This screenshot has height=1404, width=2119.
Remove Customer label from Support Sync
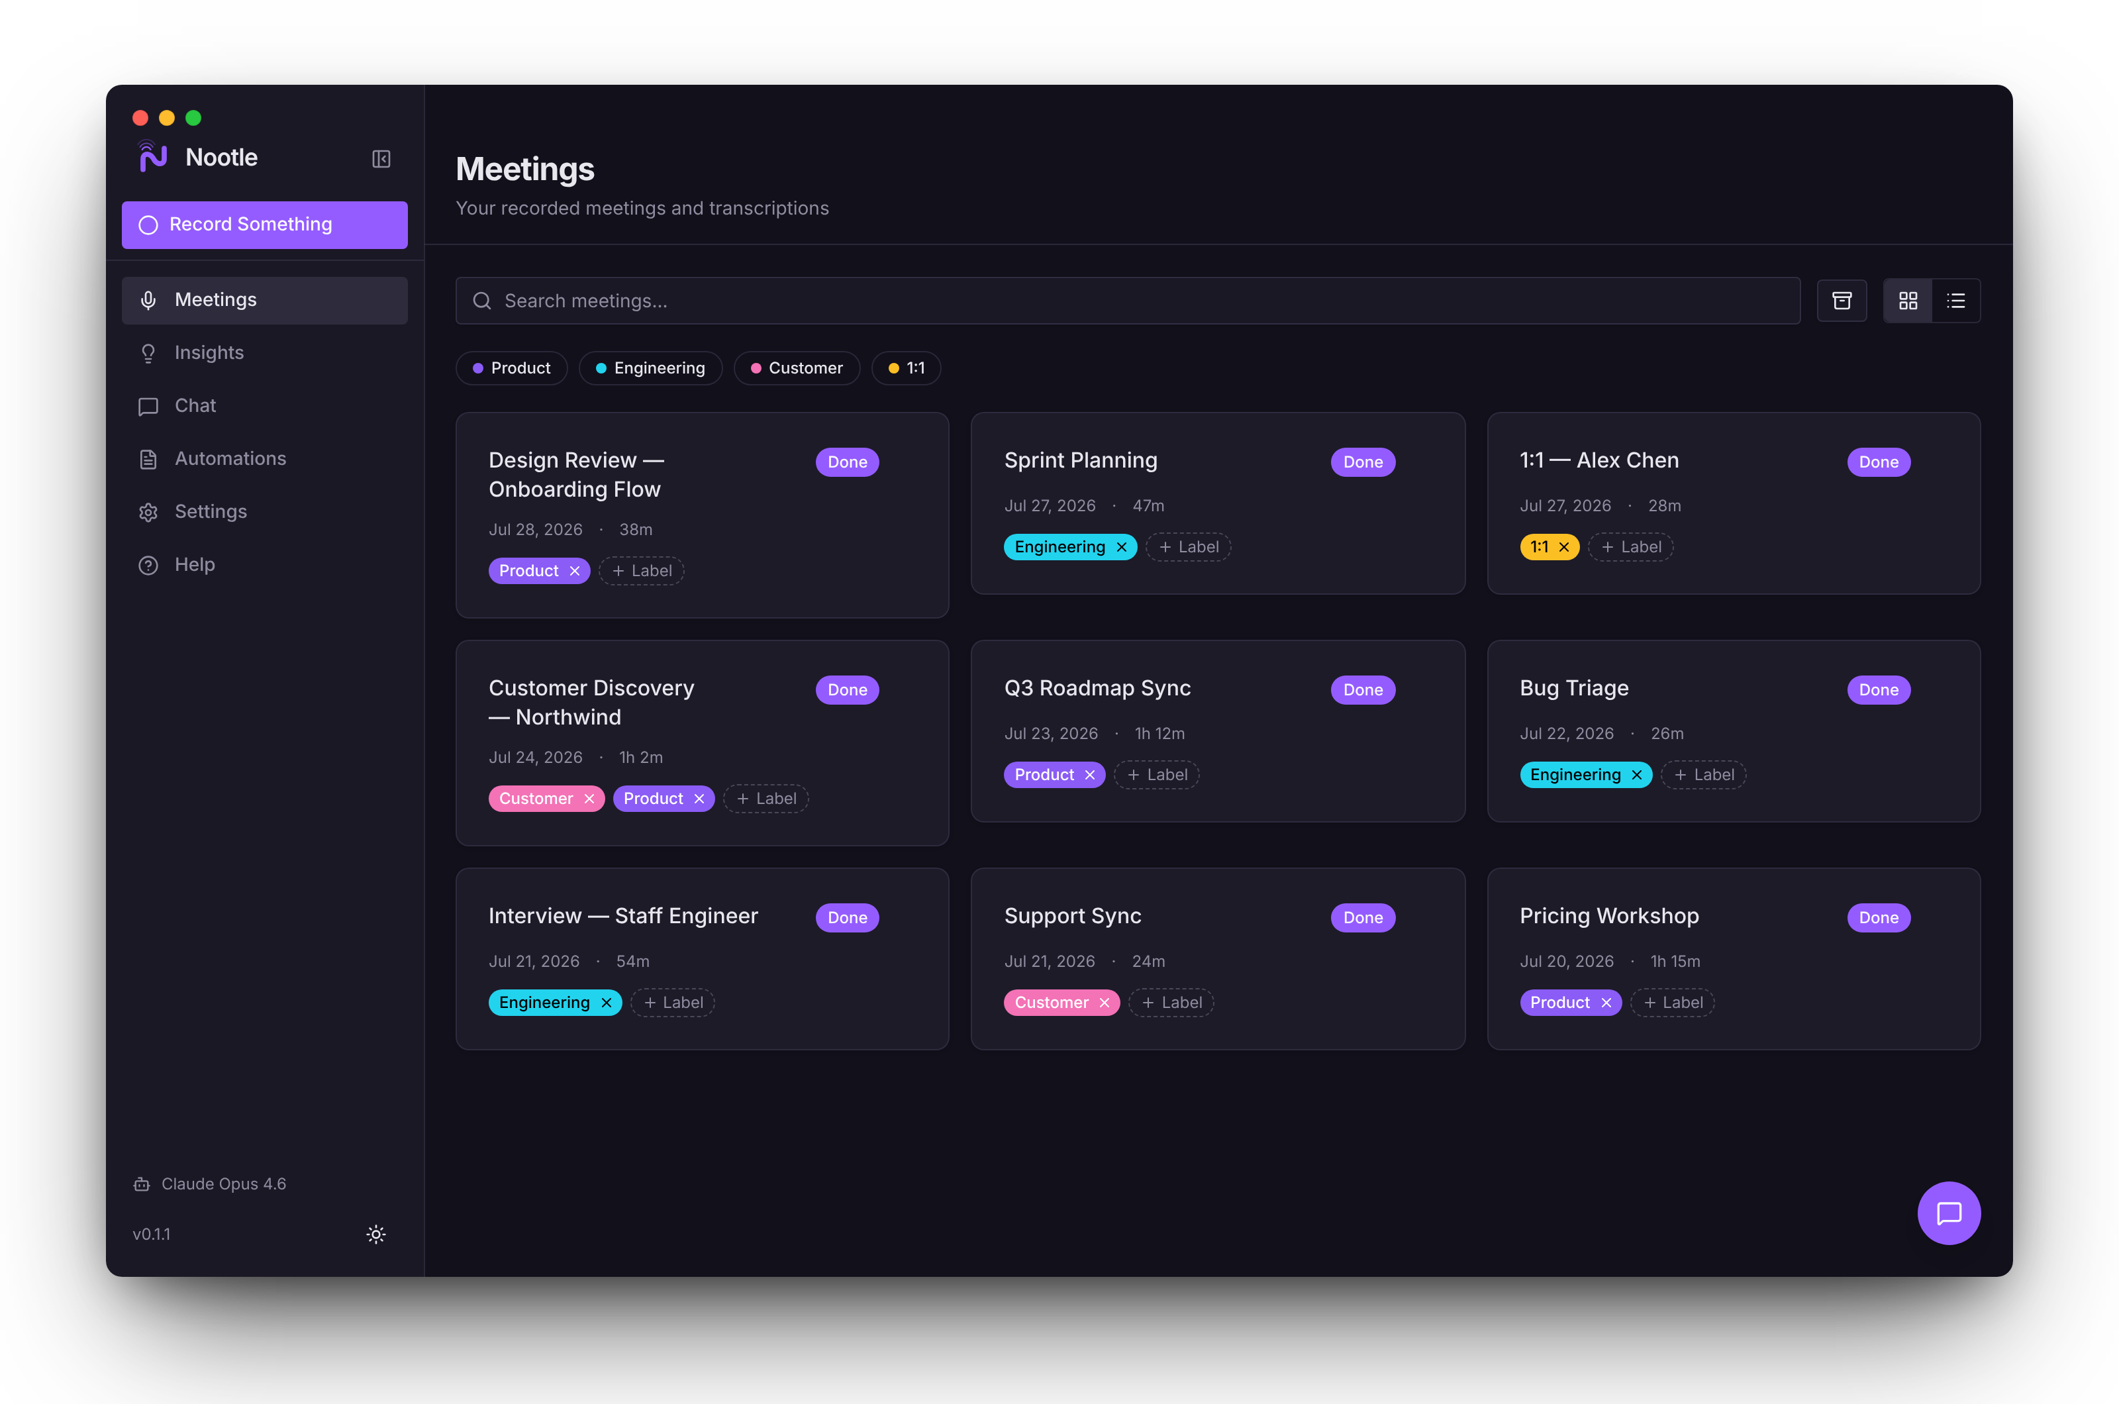point(1104,1003)
